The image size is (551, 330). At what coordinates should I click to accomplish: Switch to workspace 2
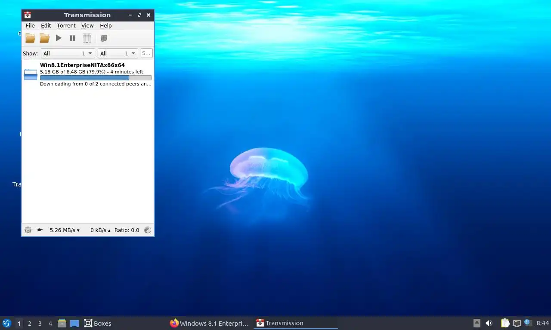[29, 324]
